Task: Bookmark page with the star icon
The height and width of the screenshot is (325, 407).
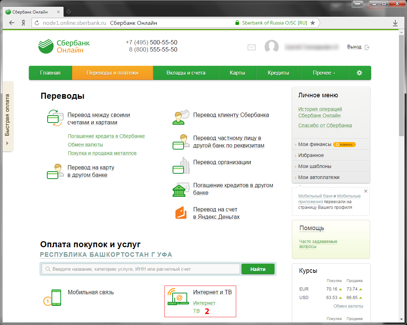Action: 313,23
